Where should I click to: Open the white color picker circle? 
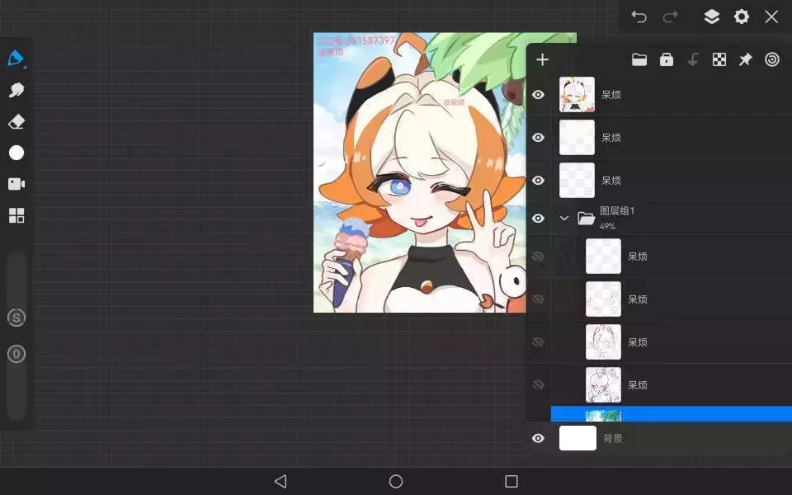pyautogui.click(x=16, y=153)
